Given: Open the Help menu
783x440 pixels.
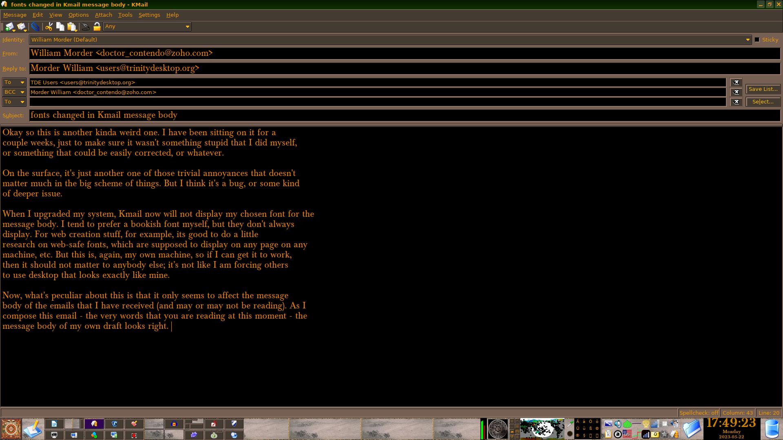Looking at the screenshot, I should point(172,15).
